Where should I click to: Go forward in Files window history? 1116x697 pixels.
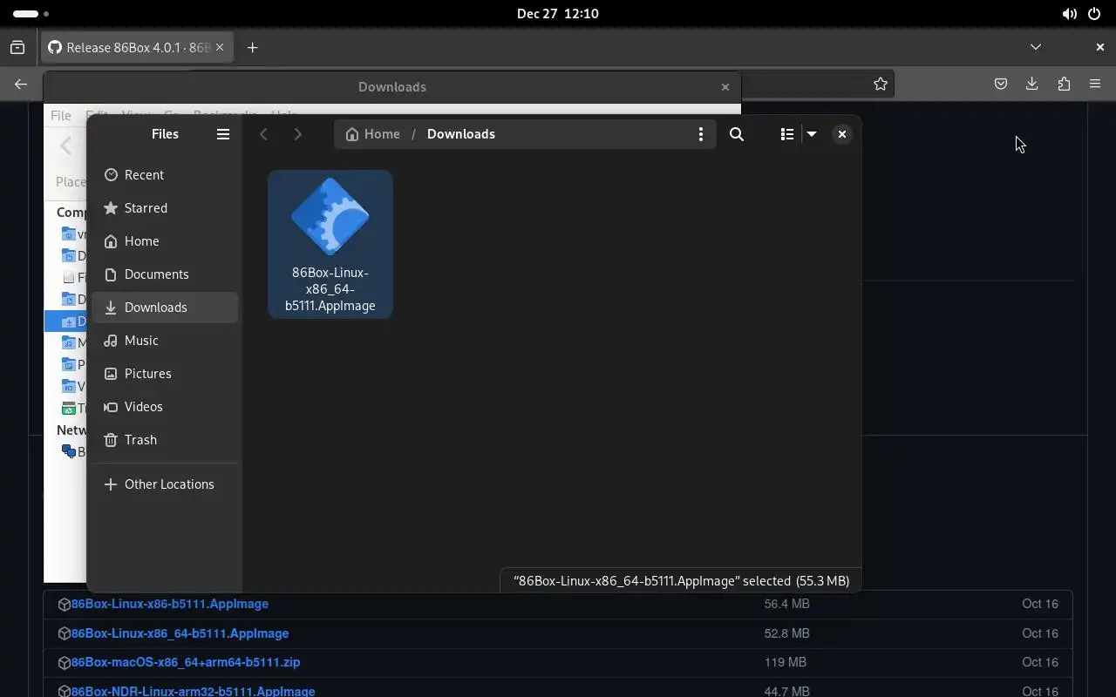(x=297, y=134)
